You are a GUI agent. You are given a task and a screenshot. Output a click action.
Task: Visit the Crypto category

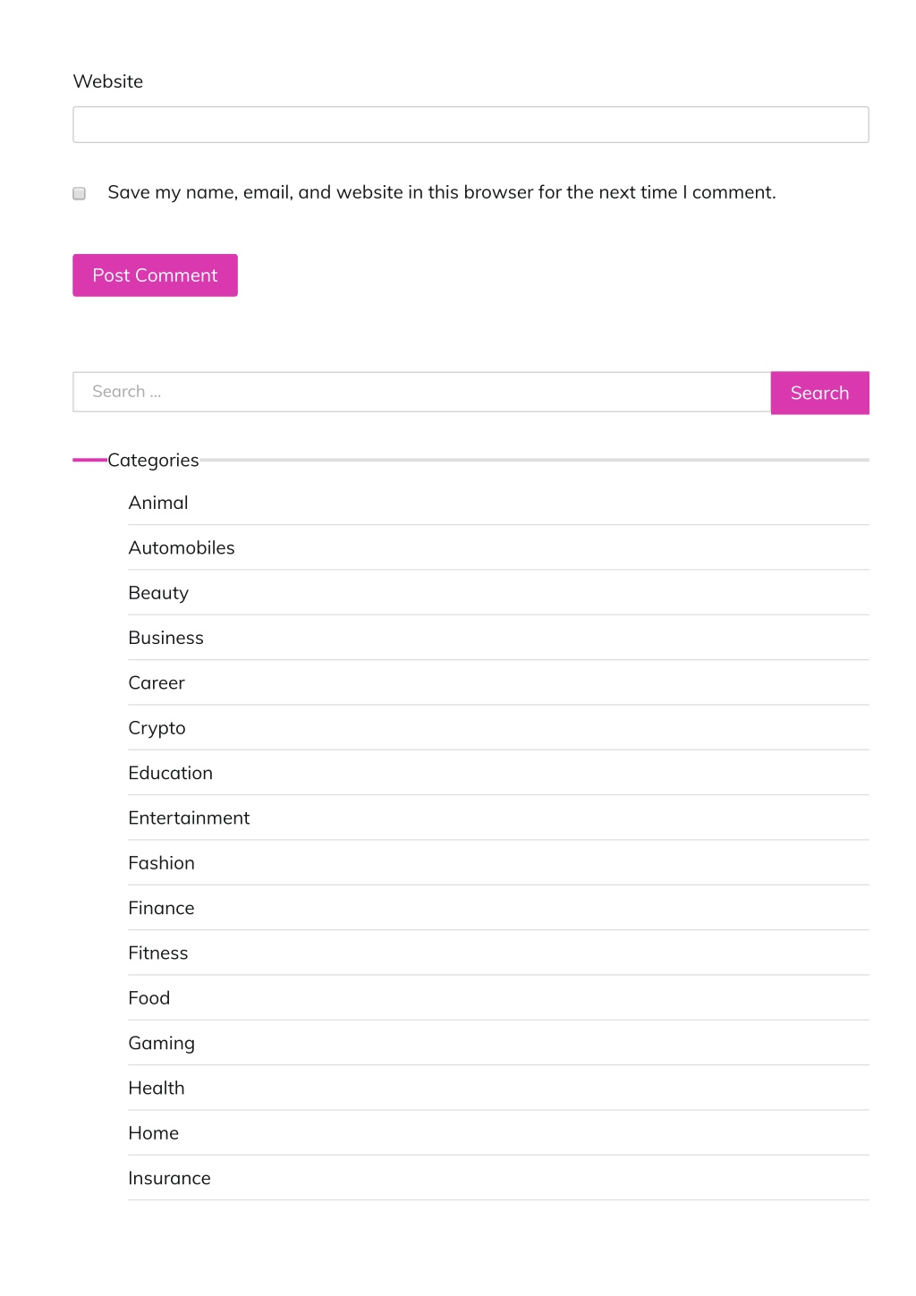coord(157,728)
